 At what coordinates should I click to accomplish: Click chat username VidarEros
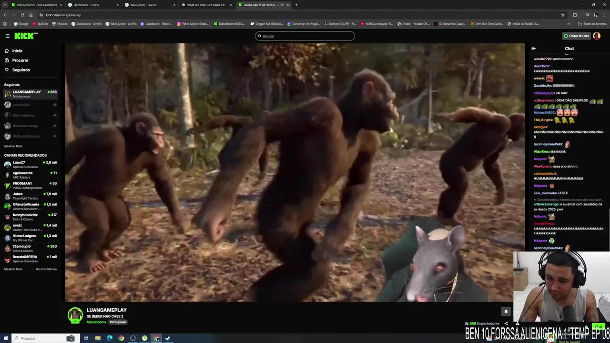(x=541, y=151)
